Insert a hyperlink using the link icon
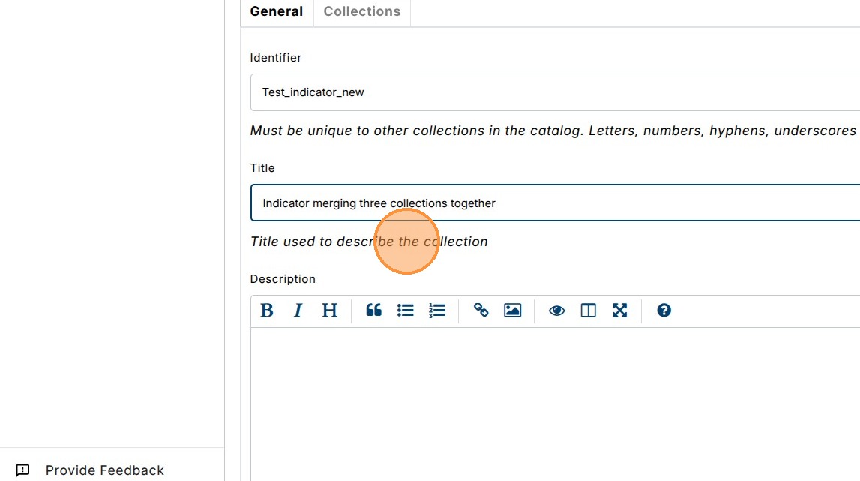860x481 pixels. (x=481, y=311)
